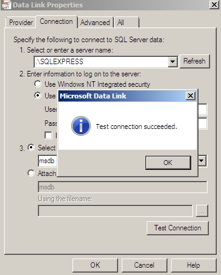Image resolution: width=221 pixels, height=275 pixels.
Task: Close the Data Link Properties window
Action: pyautogui.click(x=214, y=4)
